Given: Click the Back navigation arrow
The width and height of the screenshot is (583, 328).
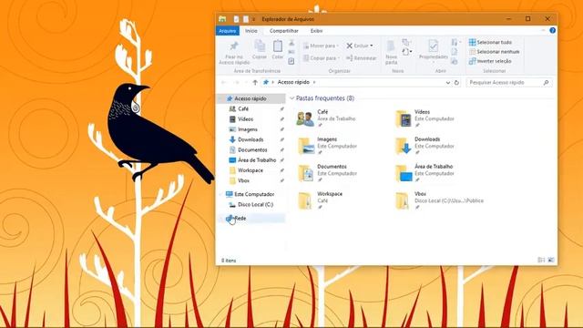Looking at the screenshot, I should (224, 82).
